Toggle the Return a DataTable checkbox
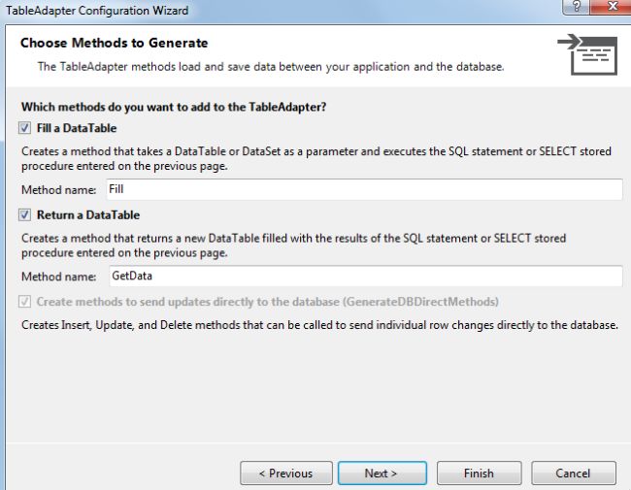 [24, 215]
